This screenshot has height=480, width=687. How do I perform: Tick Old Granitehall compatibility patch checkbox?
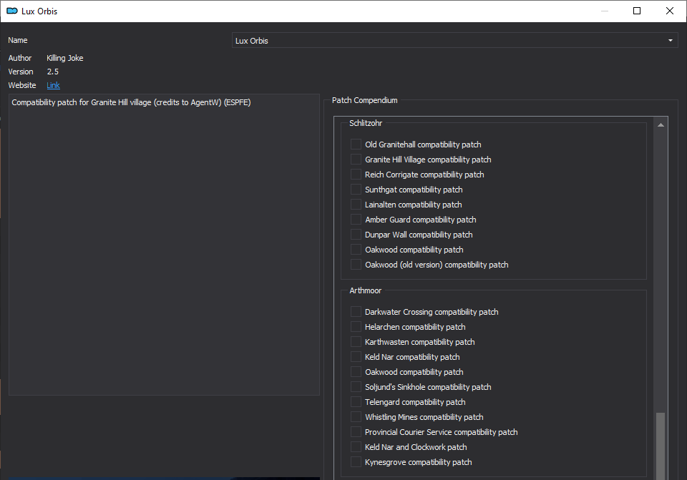click(356, 144)
